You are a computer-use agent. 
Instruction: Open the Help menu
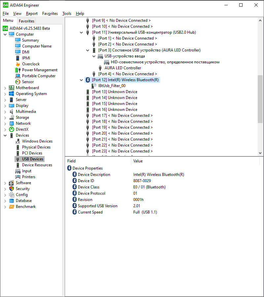pyautogui.click(x=80, y=14)
